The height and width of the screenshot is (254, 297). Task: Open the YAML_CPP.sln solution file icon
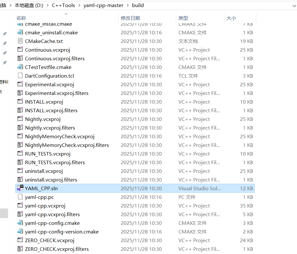point(20,188)
